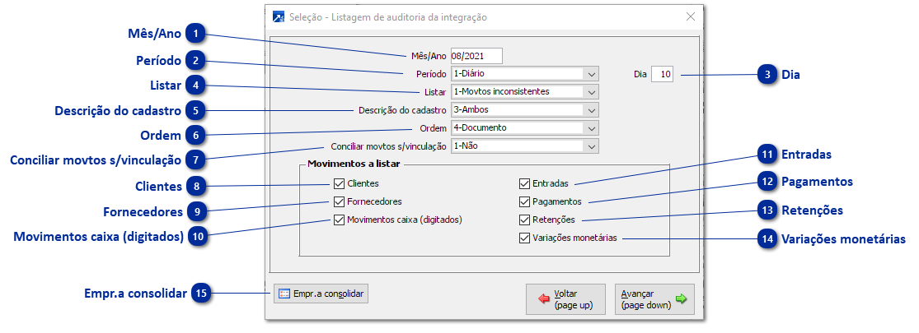919x333 pixels.
Task: Click the Dia input field
Action: coord(663,74)
